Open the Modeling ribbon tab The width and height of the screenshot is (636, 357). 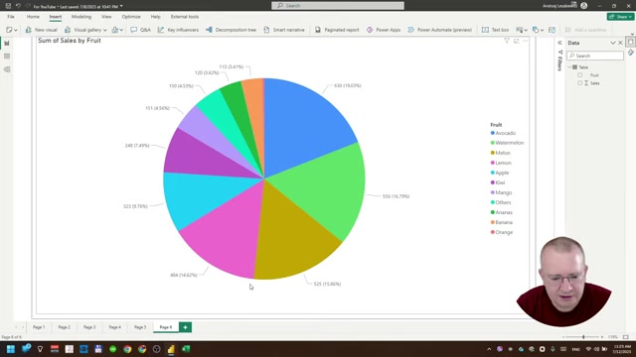[81, 17]
